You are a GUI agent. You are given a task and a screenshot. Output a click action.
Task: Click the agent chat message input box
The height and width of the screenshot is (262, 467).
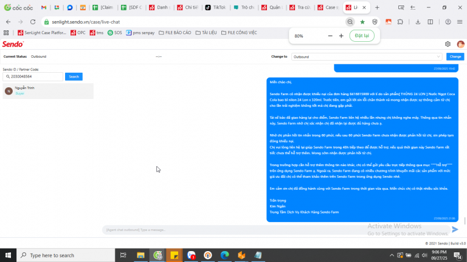pyautogui.click(x=275, y=230)
